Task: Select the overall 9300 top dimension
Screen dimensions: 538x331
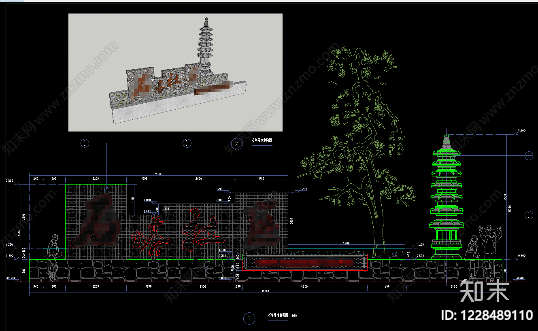Action: pyautogui.click(x=158, y=174)
